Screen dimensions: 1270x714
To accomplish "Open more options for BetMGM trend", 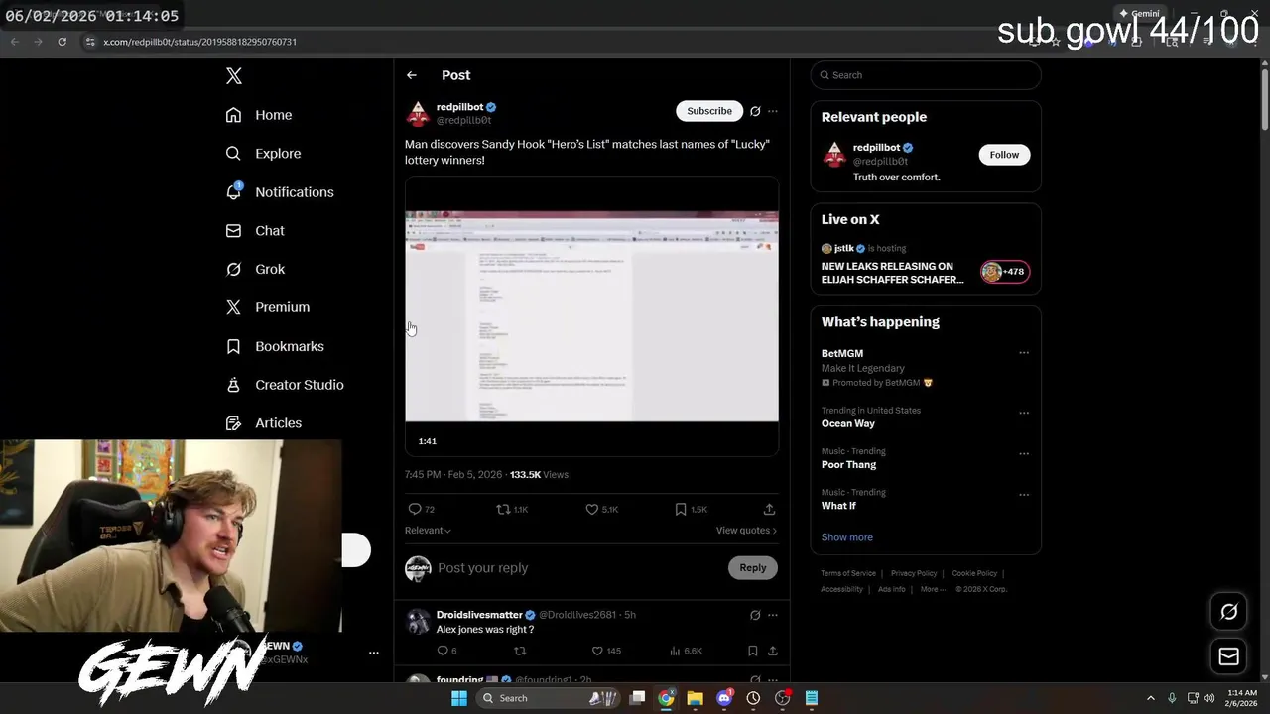I will [x=1024, y=353].
